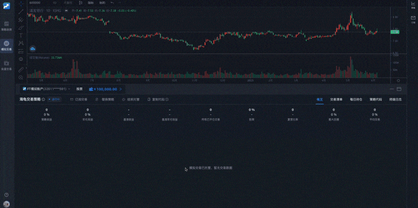Click the 结束托管 button
418x208 pixels.
click(130, 99)
